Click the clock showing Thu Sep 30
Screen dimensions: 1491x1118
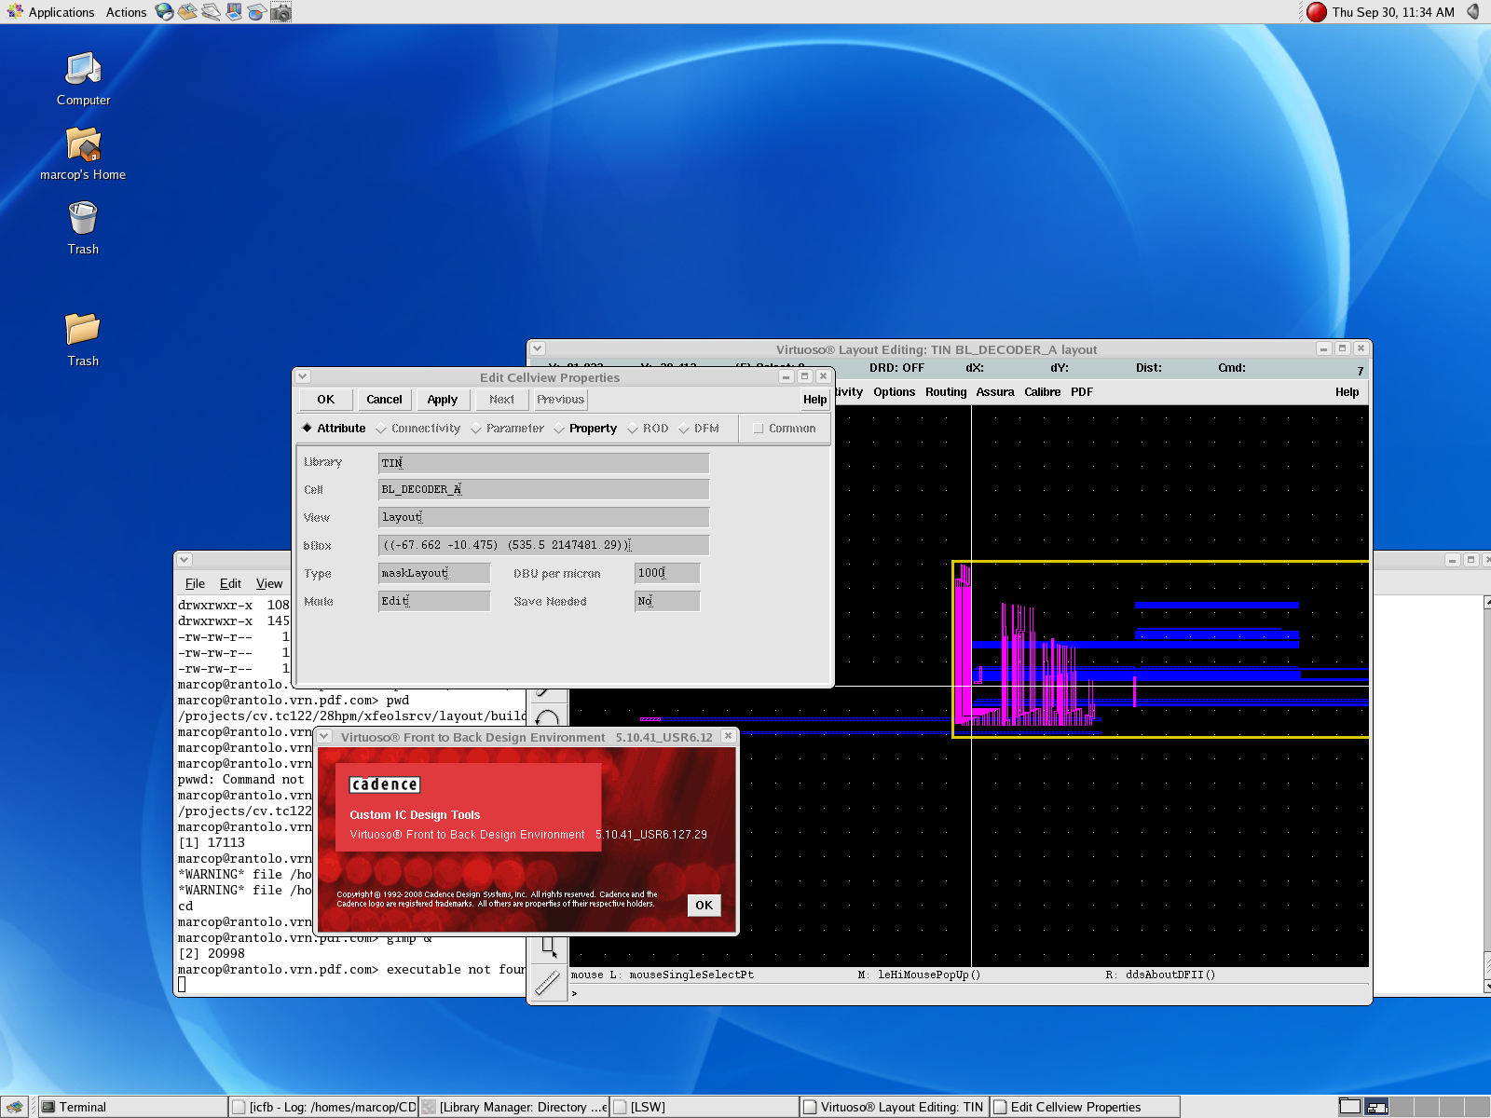click(1392, 12)
